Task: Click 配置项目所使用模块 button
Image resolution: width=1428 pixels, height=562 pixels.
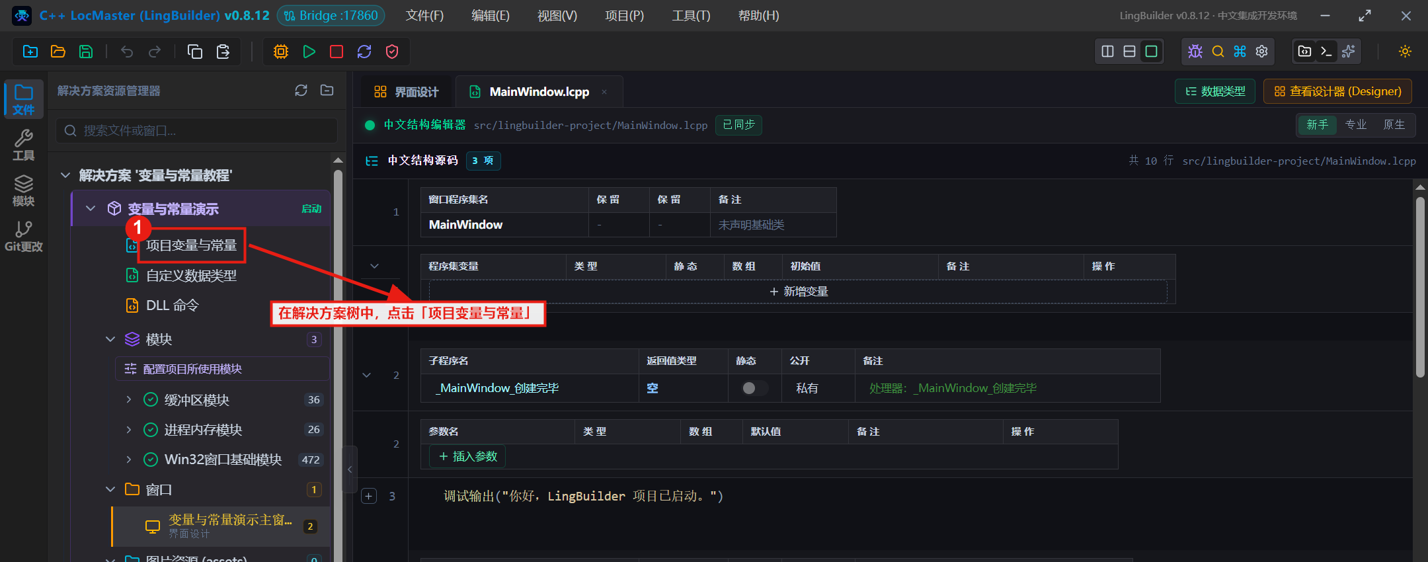Action: coord(222,369)
